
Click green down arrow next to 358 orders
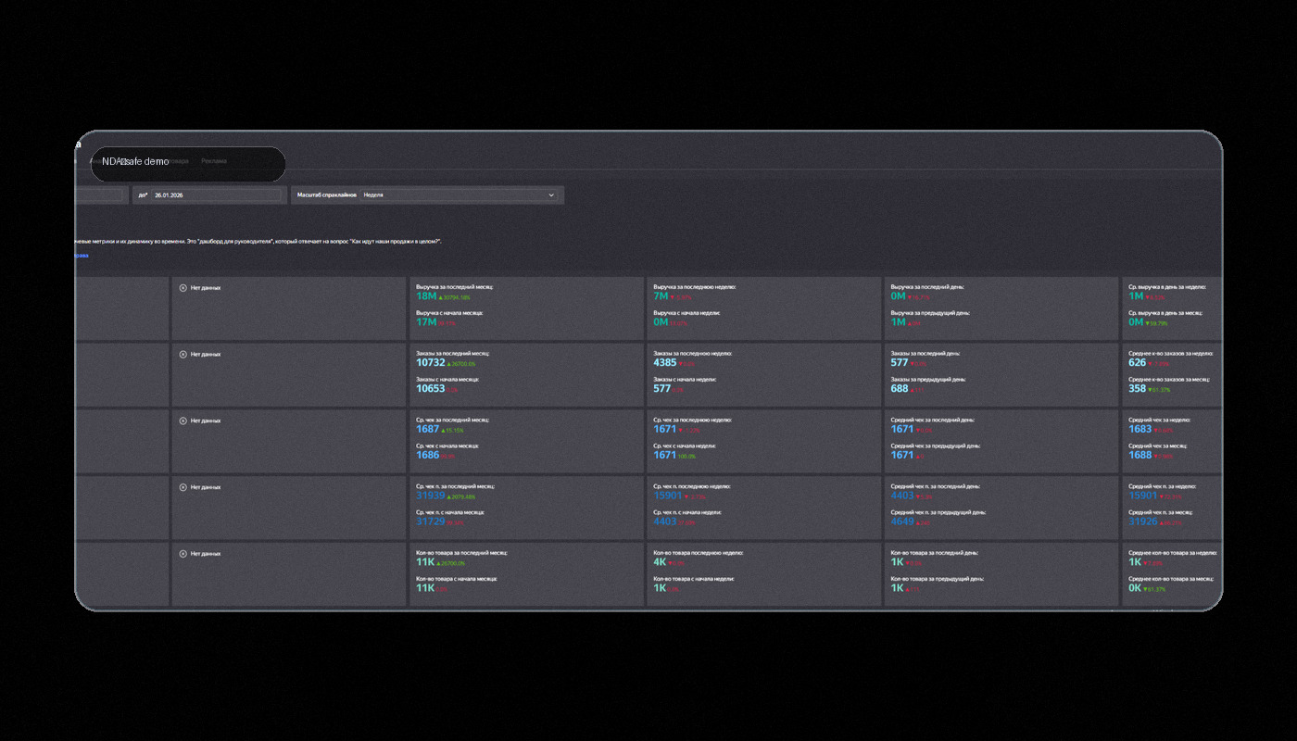(x=1150, y=389)
